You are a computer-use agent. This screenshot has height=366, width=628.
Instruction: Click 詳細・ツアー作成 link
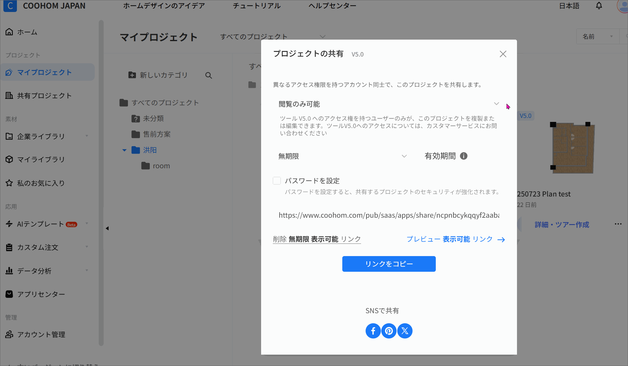click(x=562, y=225)
